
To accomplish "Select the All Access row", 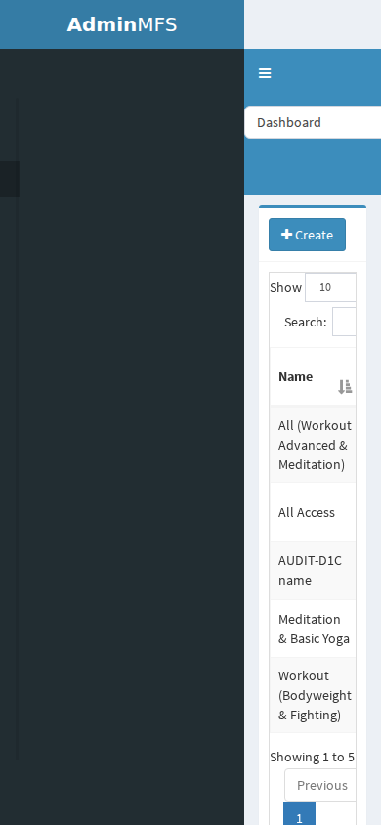I will 313,512.
